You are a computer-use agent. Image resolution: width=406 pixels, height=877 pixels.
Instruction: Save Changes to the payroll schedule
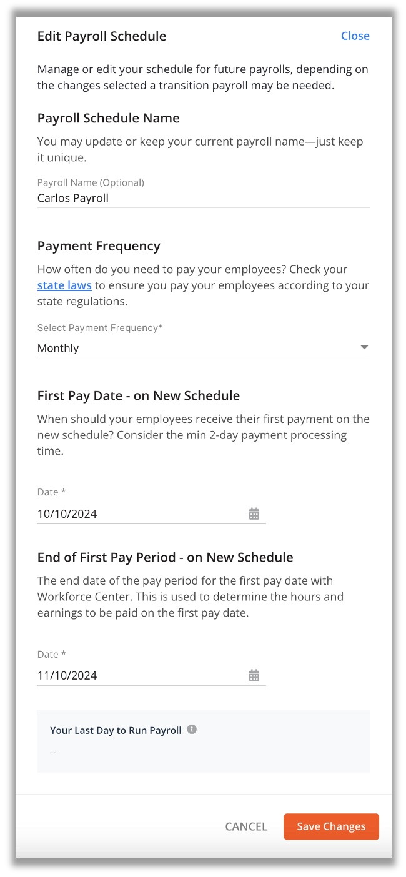pos(331,826)
